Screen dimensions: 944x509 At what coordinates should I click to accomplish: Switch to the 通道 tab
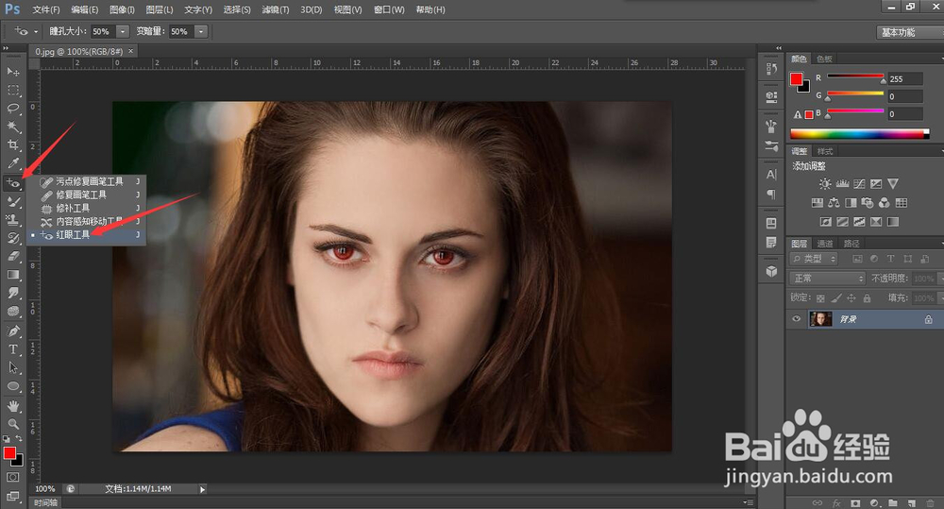point(825,244)
